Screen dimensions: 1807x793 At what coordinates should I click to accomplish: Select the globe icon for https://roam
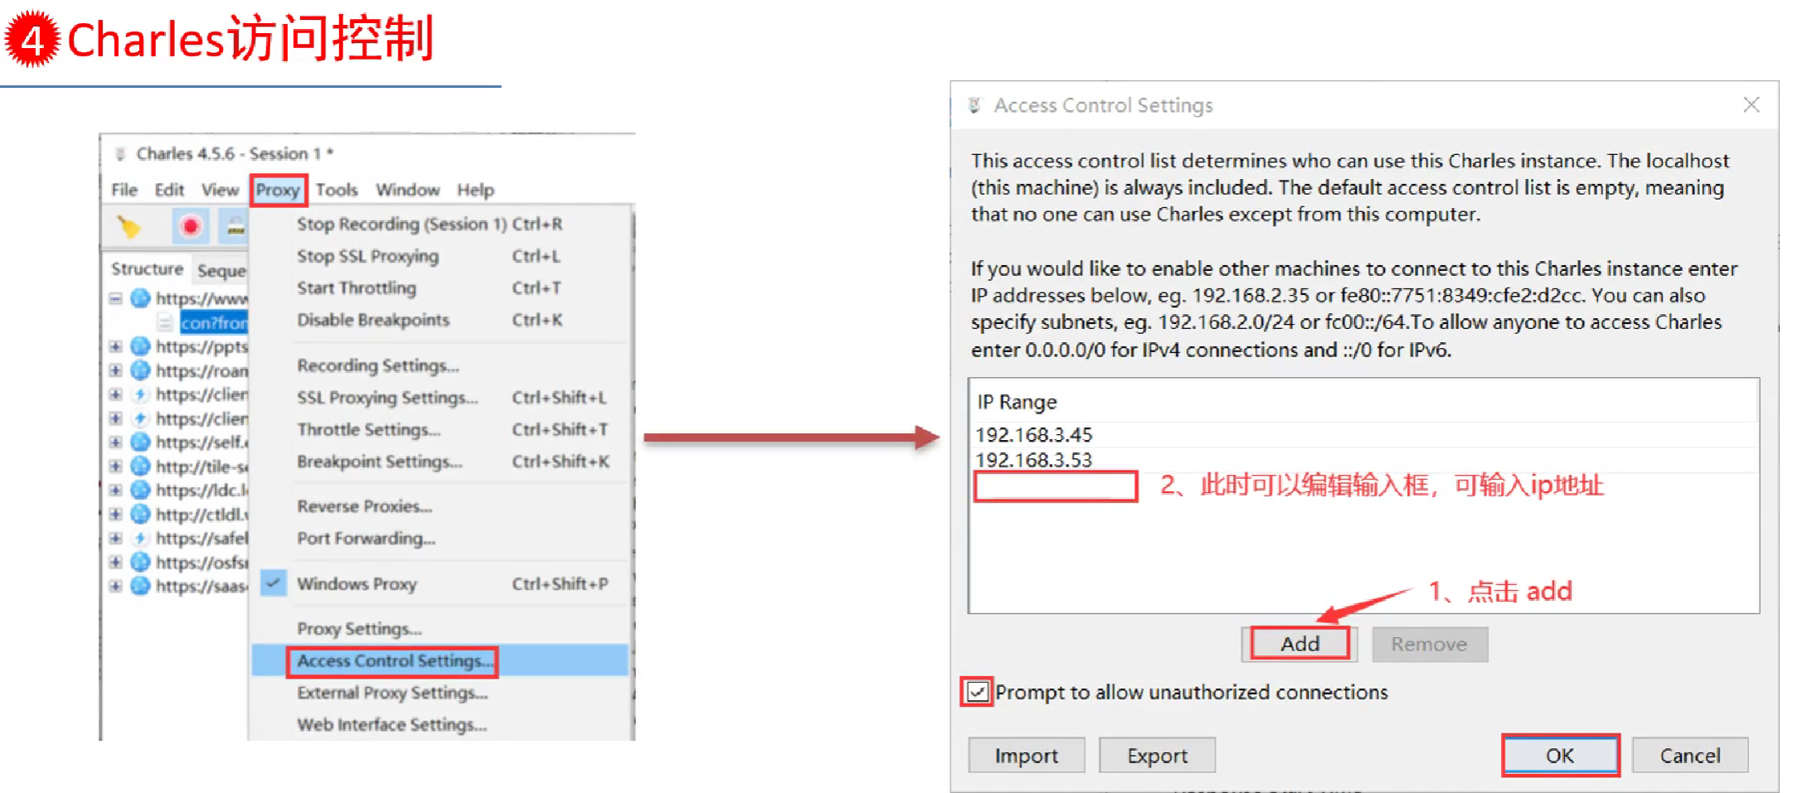point(141,370)
